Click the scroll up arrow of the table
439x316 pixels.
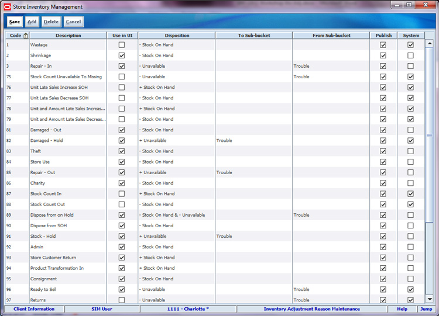[x=429, y=43]
